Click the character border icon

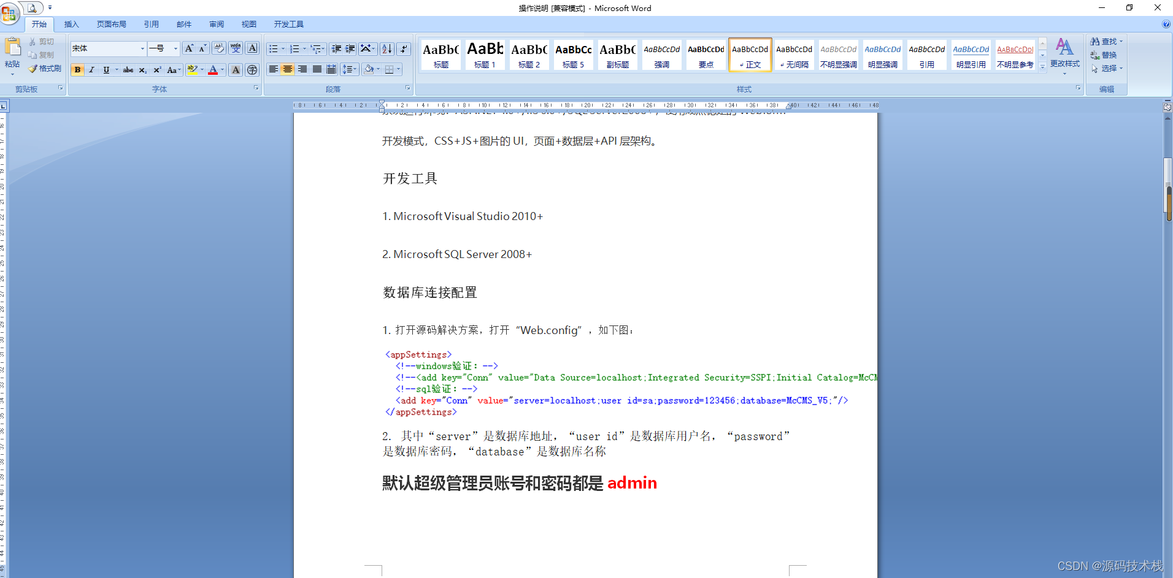(252, 48)
